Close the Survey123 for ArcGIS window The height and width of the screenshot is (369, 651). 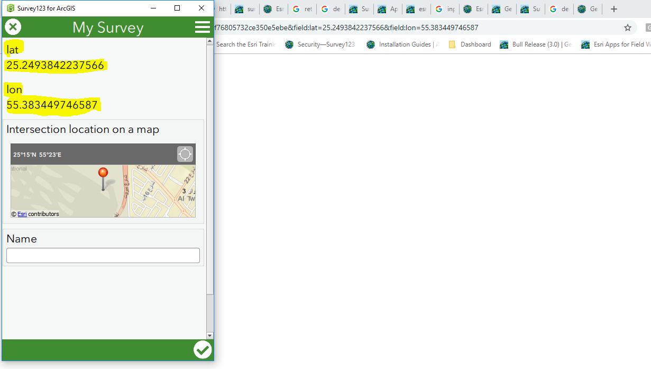pos(201,8)
